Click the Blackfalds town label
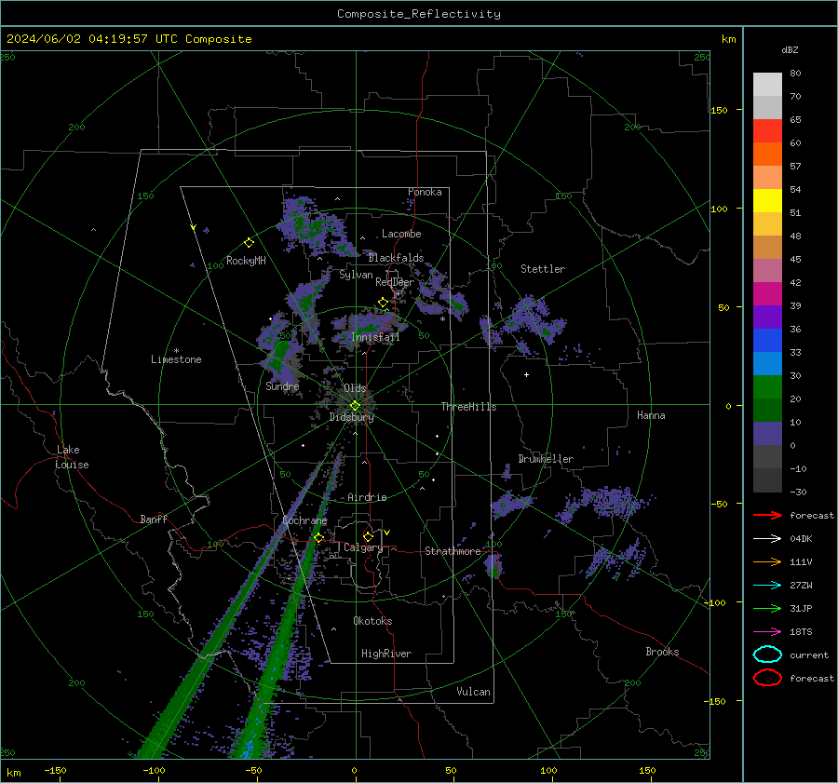The height and width of the screenshot is (783, 838). click(x=396, y=258)
